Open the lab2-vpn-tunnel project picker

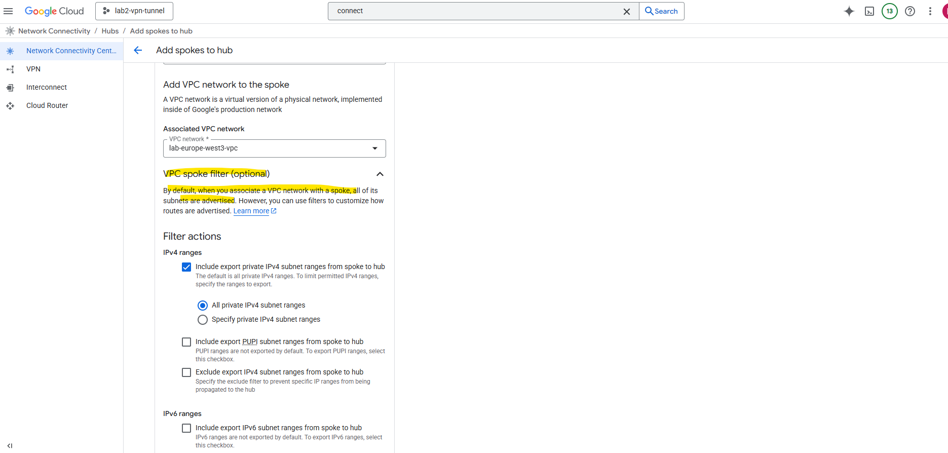tap(134, 11)
